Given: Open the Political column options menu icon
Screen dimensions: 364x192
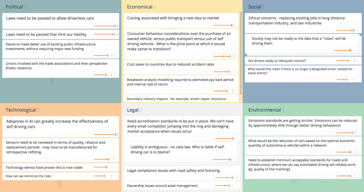Looking at the screenshot, I should pyautogui.click(x=25, y=7).
